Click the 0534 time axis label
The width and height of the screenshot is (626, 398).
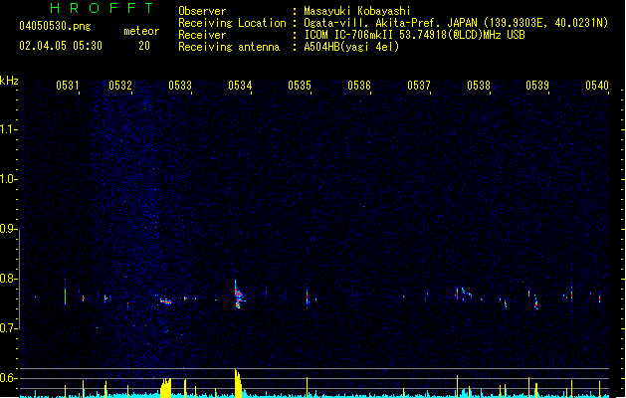coord(240,86)
